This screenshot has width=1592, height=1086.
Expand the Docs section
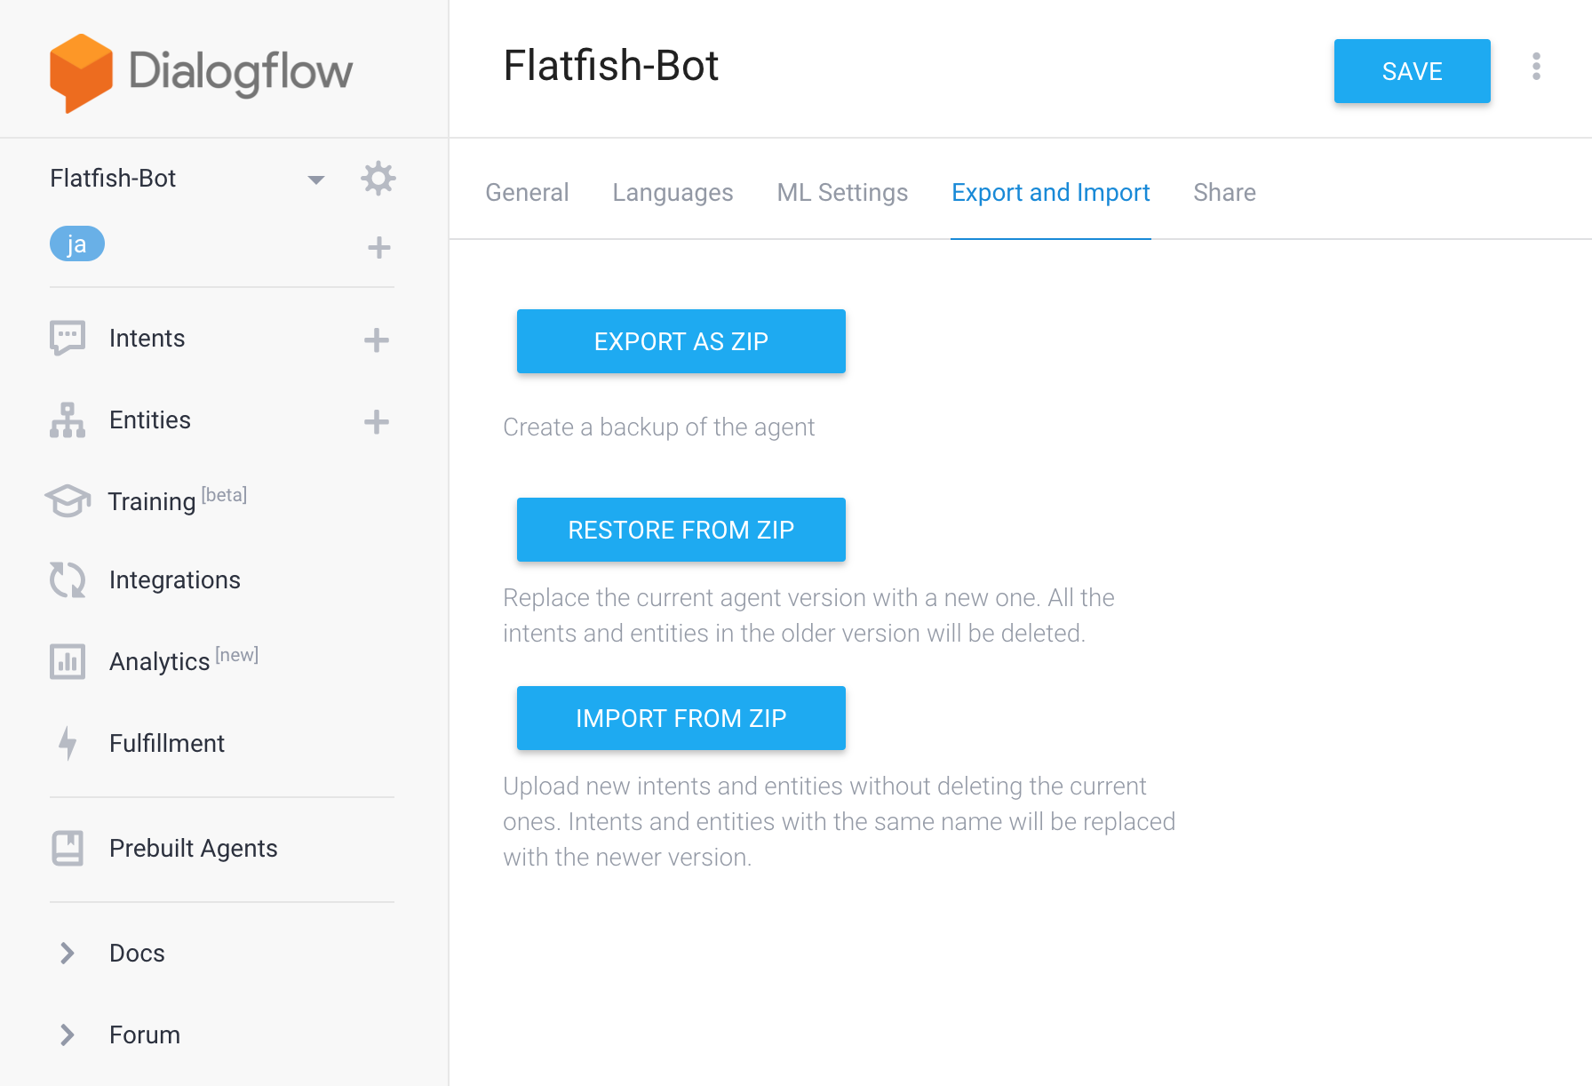(x=67, y=953)
